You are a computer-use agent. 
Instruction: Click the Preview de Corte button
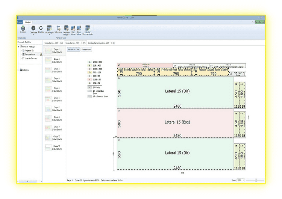[73, 50]
